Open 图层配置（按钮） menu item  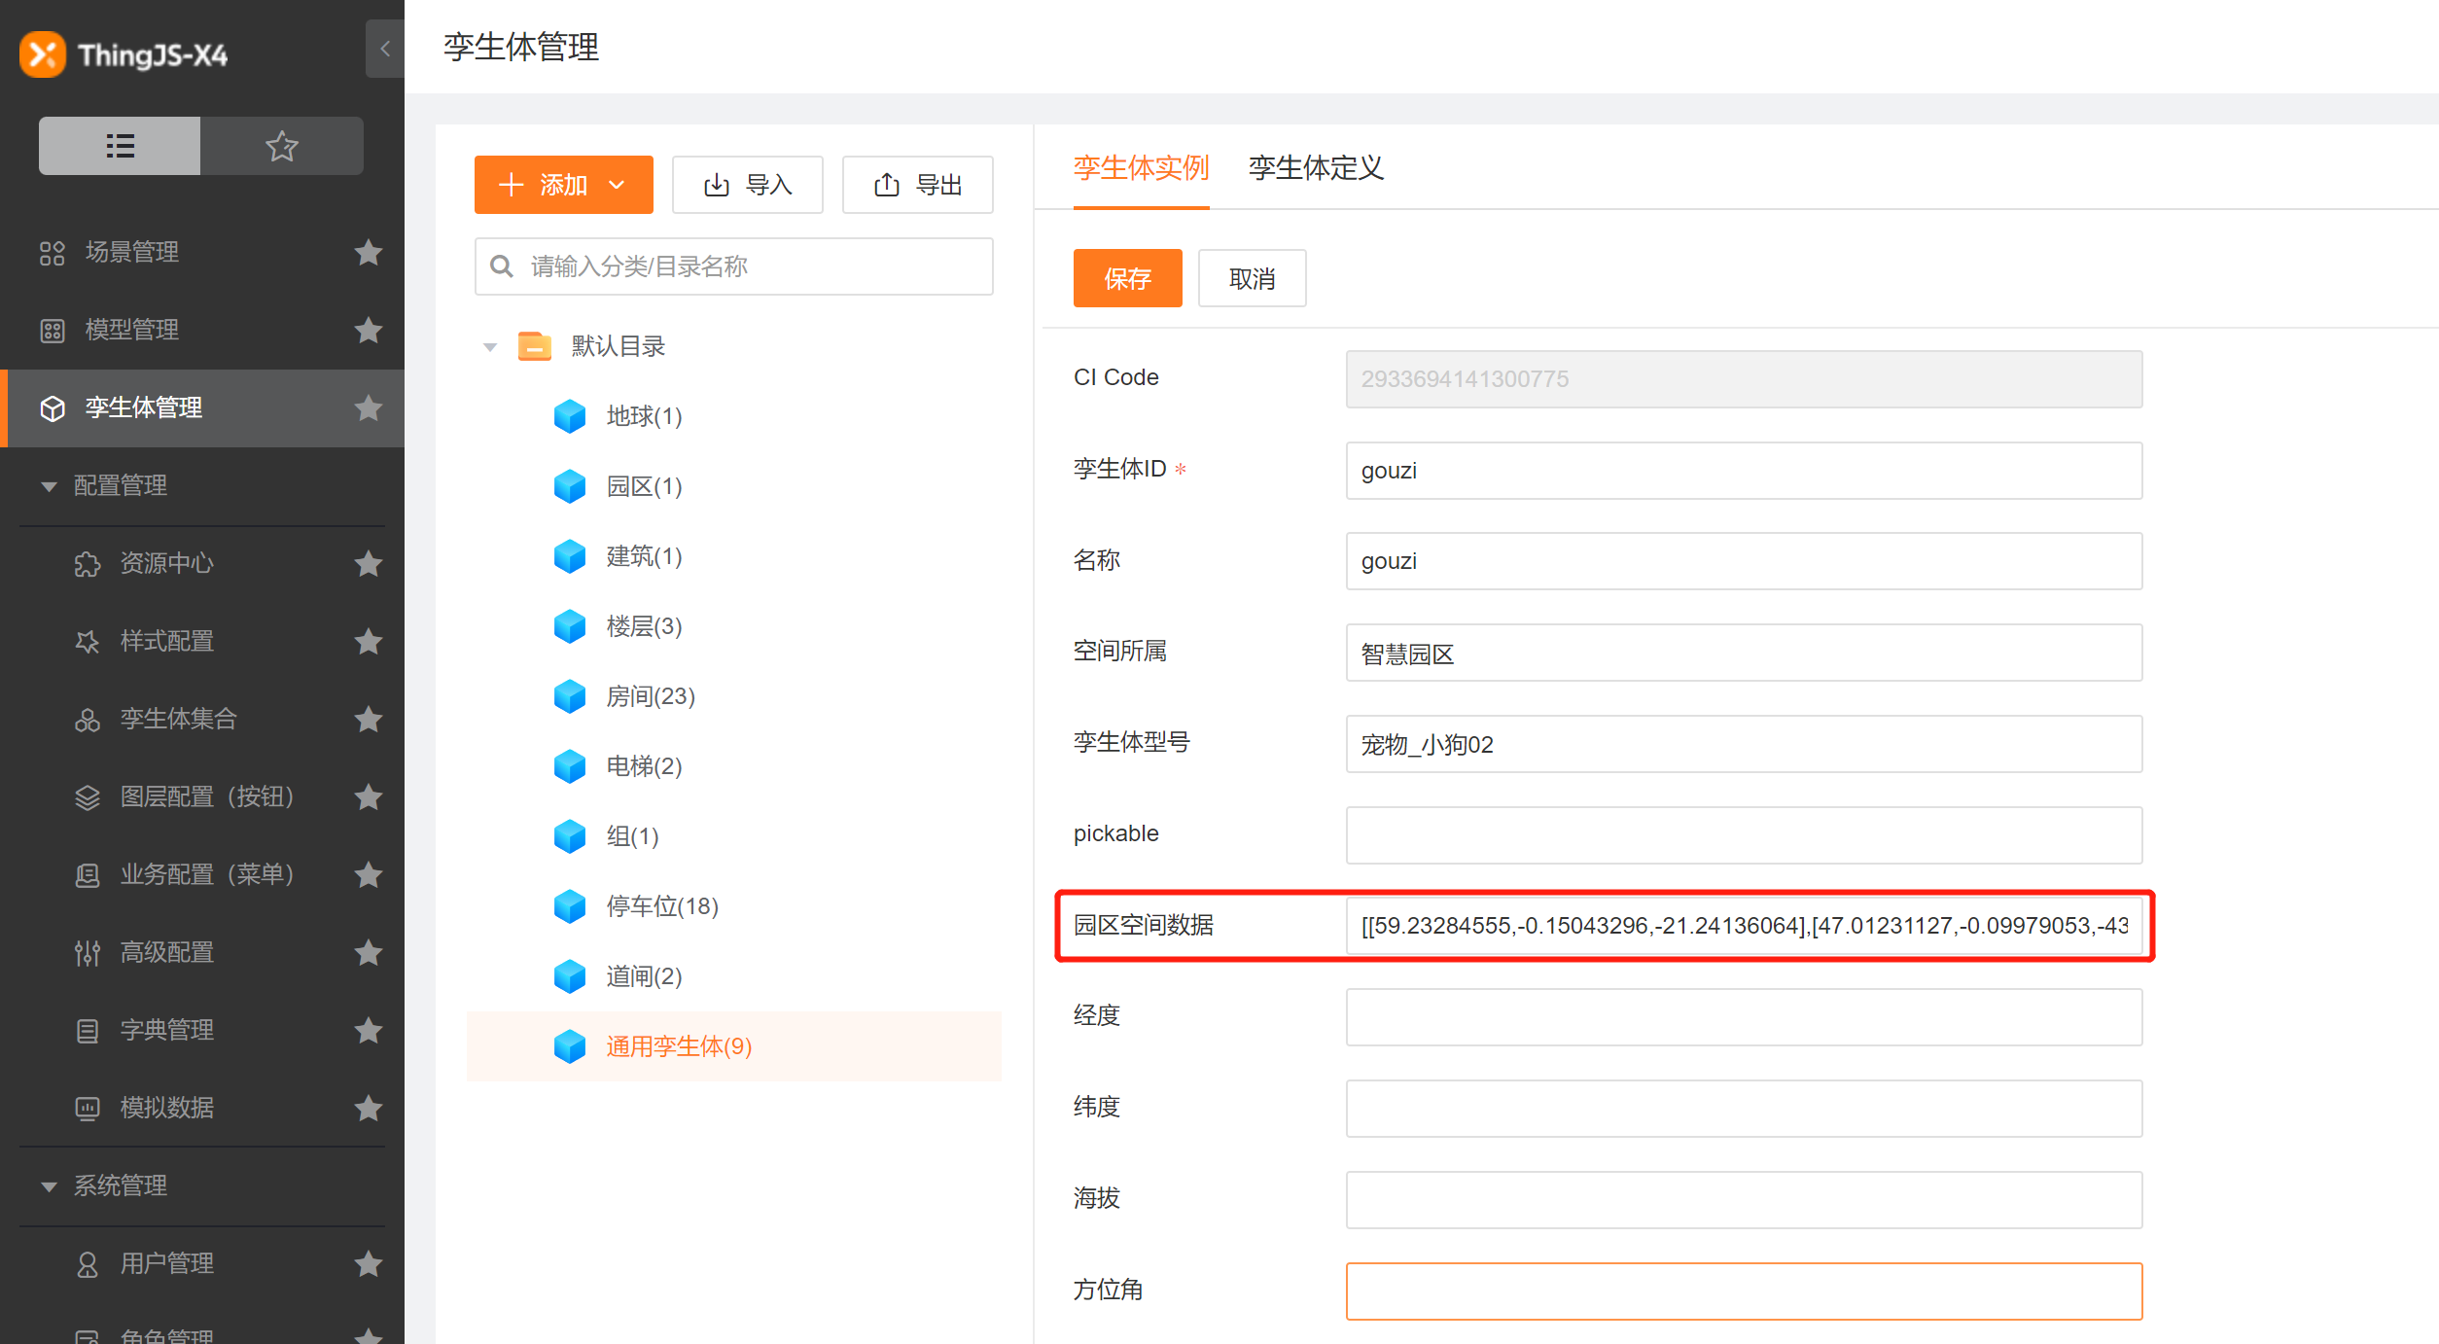(x=207, y=796)
